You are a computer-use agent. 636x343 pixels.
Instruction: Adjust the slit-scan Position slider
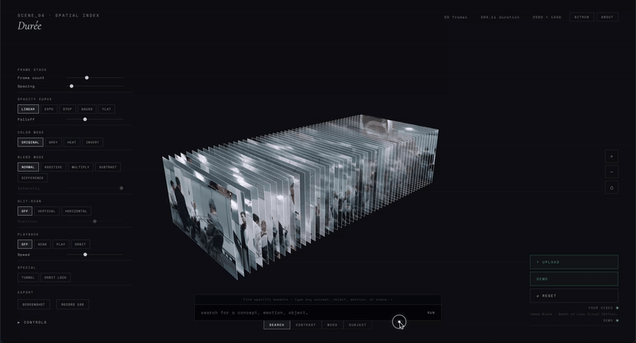(x=95, y=221)
